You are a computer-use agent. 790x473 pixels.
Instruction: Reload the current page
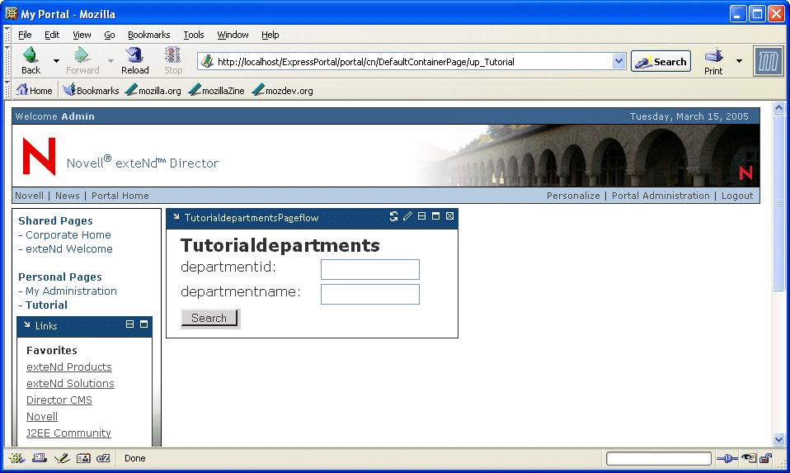(134, 60)
